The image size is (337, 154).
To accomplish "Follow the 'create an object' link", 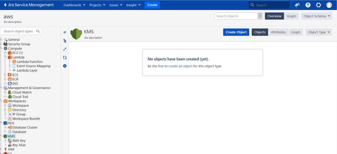I will 180,66.
